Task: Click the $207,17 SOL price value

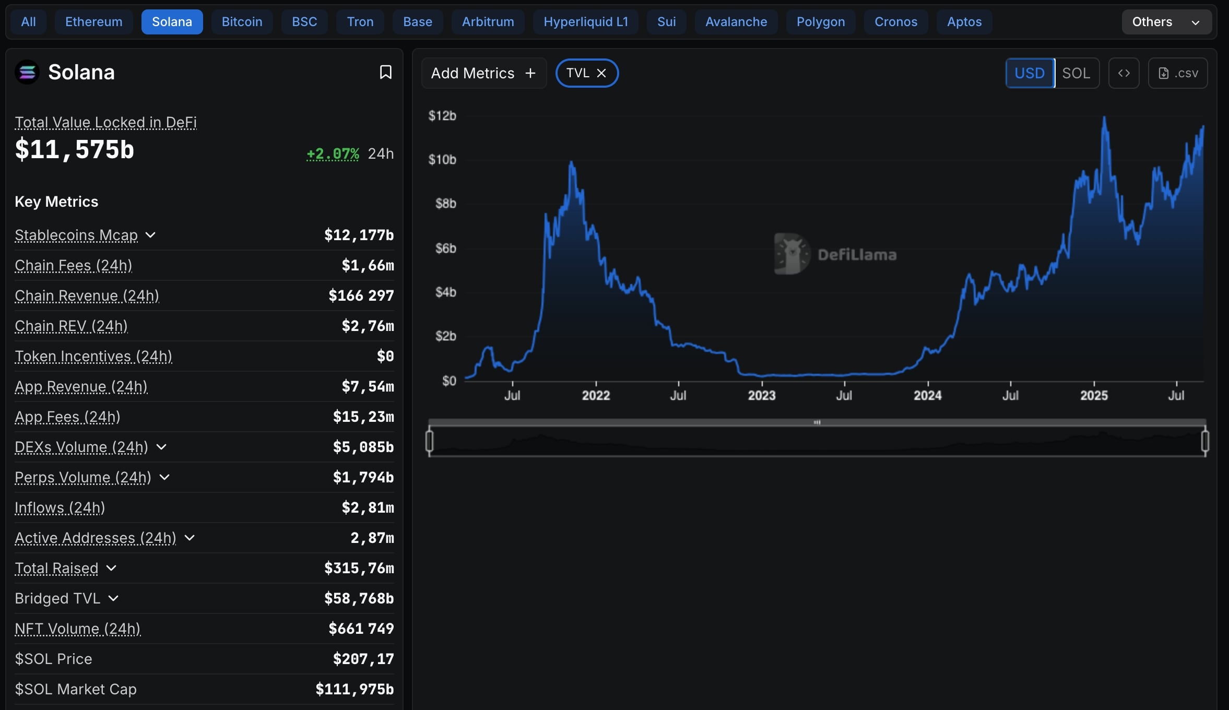Action: click(363, 659)
